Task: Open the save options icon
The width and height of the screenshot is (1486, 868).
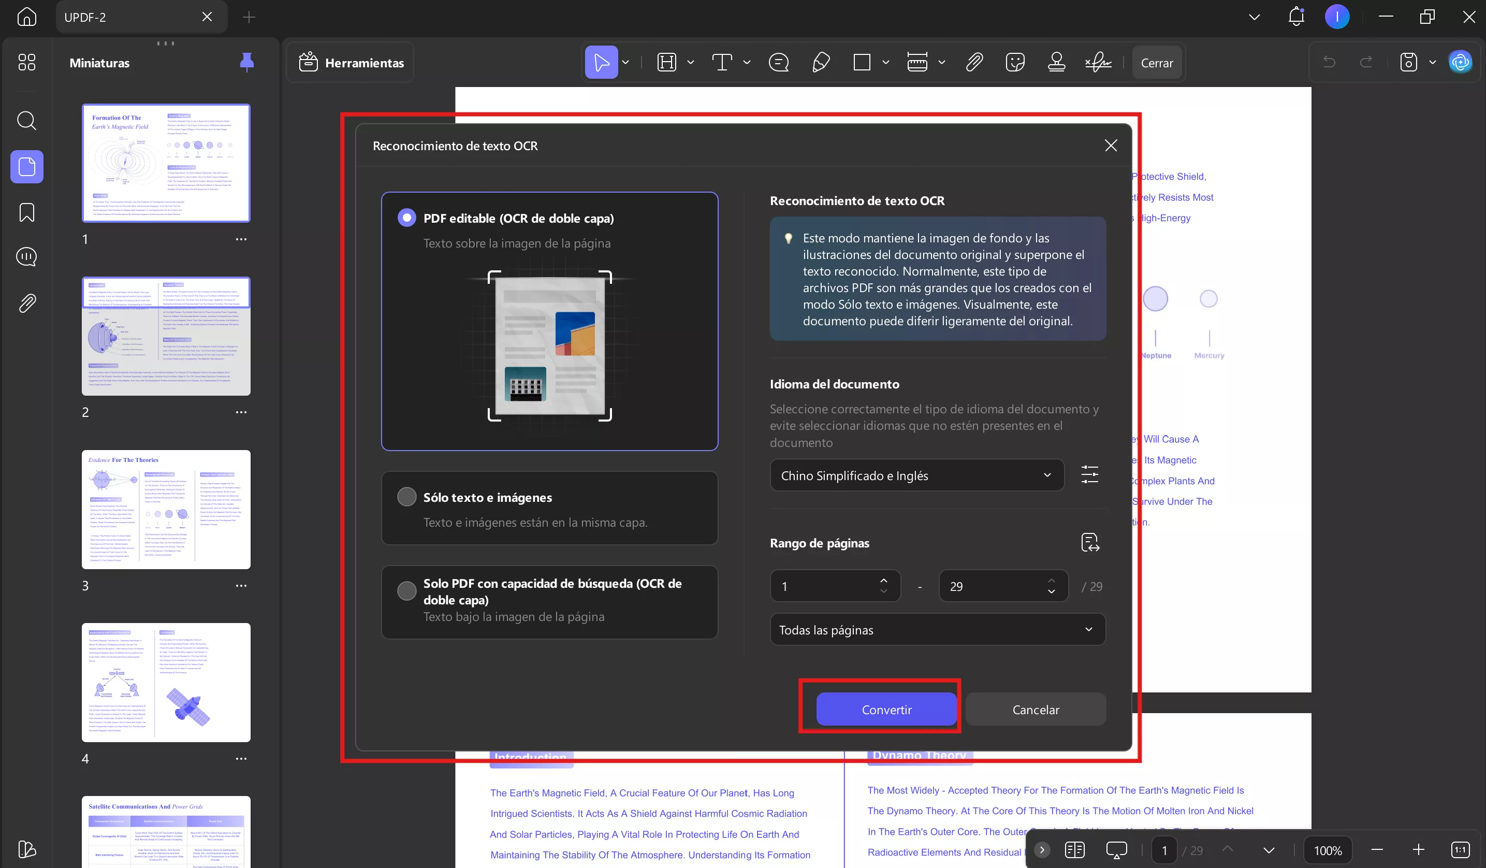Action: click(x=1408, y=62)
